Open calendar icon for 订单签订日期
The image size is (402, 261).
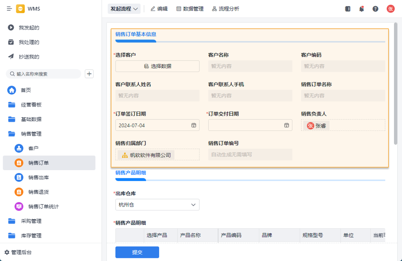194,125
